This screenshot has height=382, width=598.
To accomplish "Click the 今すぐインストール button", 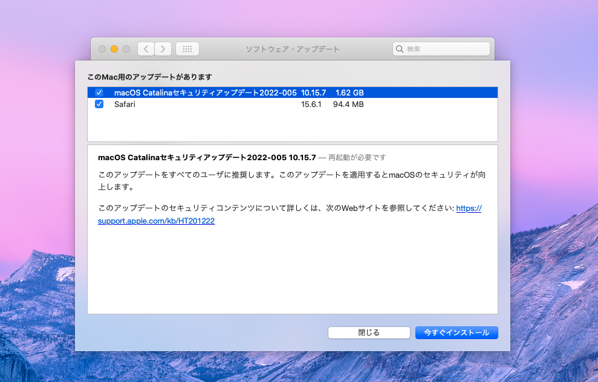I will (457, 332).
